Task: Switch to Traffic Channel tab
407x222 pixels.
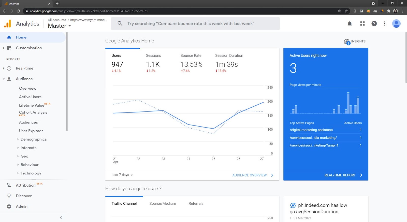Action: click(124, 203)
